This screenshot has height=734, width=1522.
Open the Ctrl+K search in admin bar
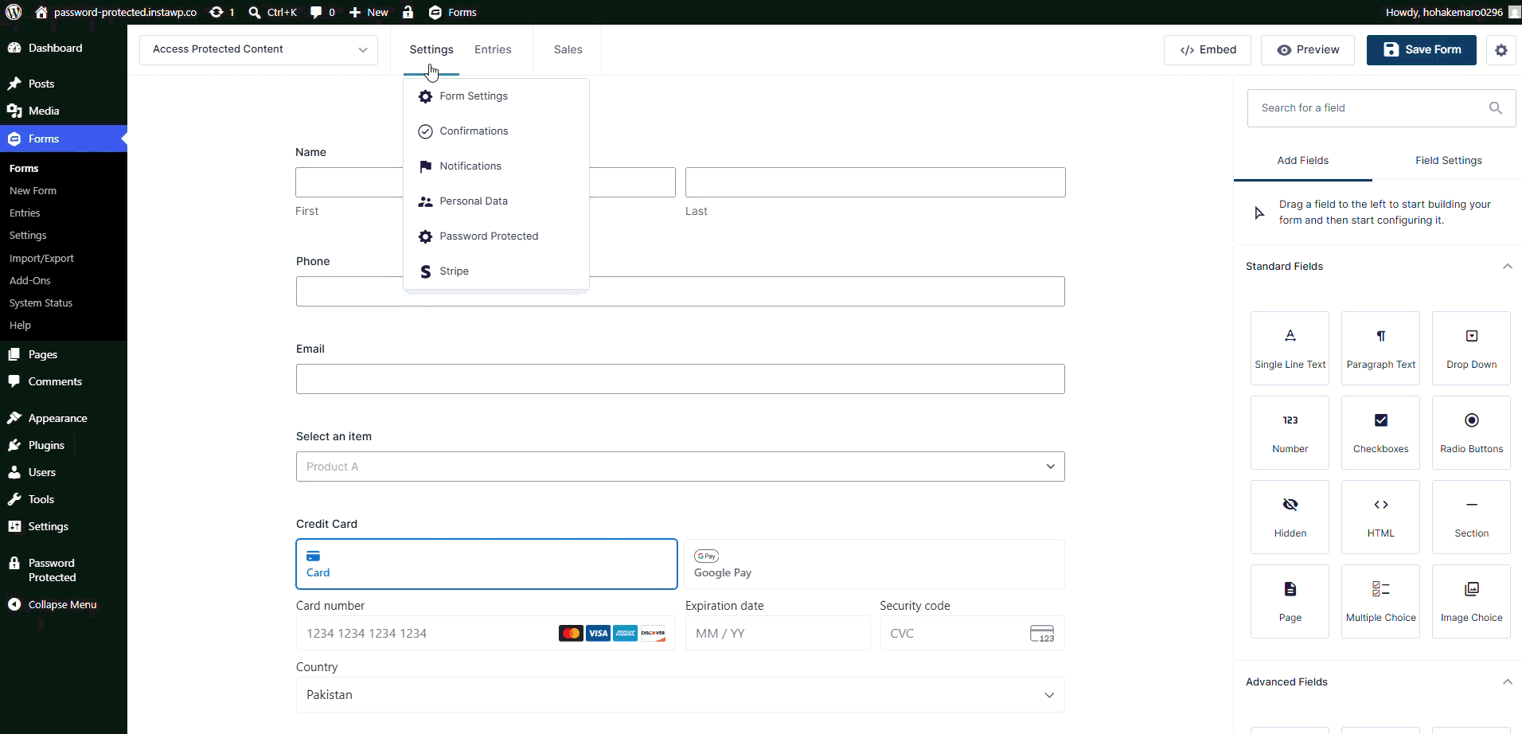point(272,12)
